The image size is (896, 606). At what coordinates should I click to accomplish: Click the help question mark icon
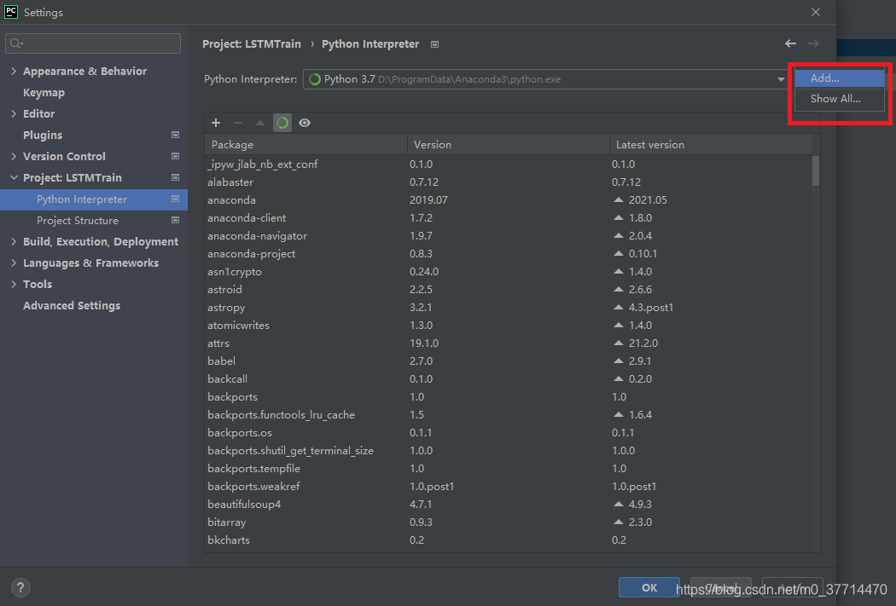coord(21,587)
